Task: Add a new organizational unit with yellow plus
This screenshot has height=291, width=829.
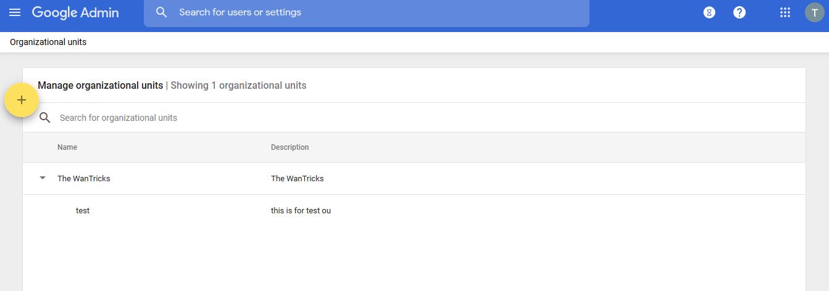Action: (x=22, y=100)
